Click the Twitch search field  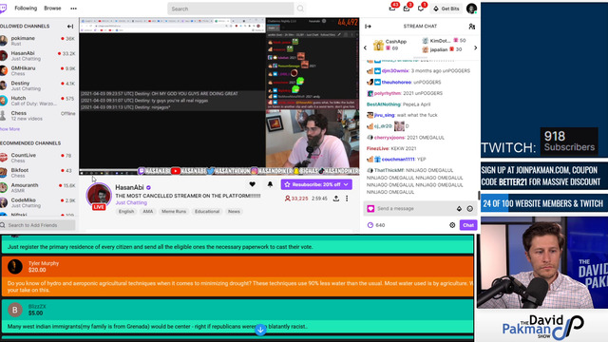230,9
